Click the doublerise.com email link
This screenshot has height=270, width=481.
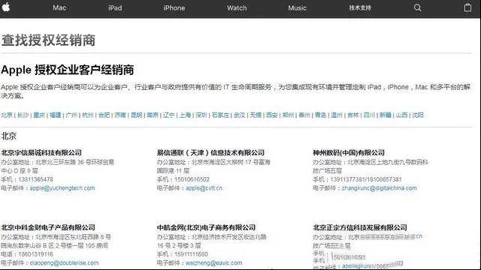64,262
